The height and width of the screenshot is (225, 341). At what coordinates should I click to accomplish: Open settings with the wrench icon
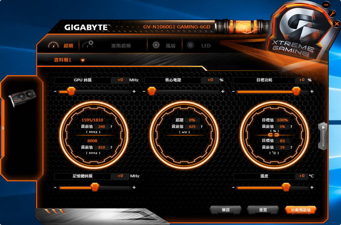(x=332, y=14)
